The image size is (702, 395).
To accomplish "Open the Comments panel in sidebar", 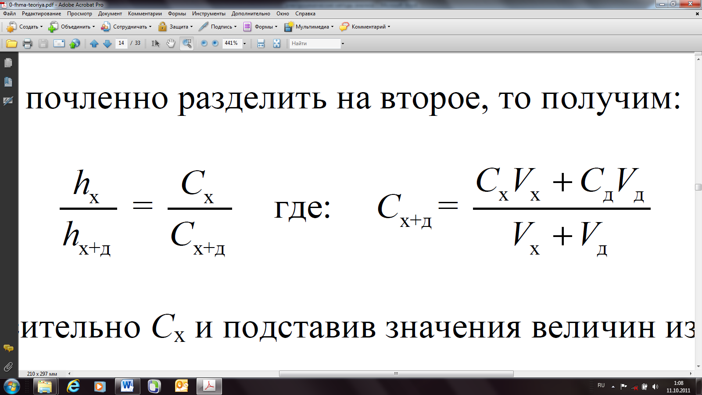I will (8, 348).
